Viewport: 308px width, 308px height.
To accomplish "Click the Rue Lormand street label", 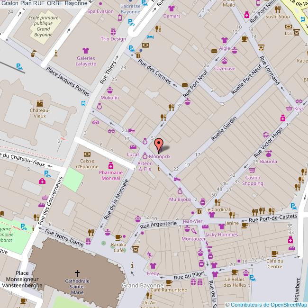I will [x=270, y=70].
